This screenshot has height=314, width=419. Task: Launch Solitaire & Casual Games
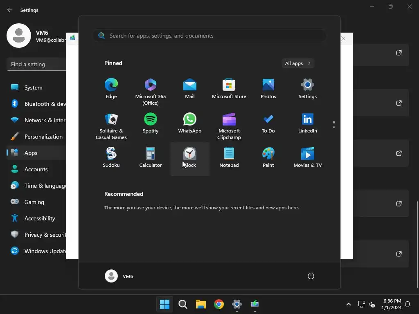point(111,126)
